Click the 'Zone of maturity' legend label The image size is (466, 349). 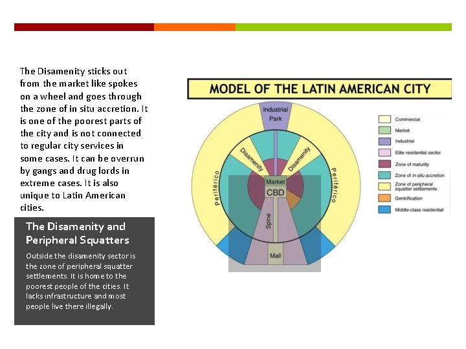coord(412,164)
